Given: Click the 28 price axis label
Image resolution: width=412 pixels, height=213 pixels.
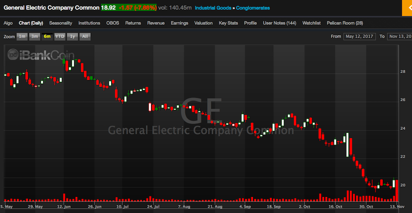Looking at the screenshot, I should pyautogui.click(x=402, y=72).
